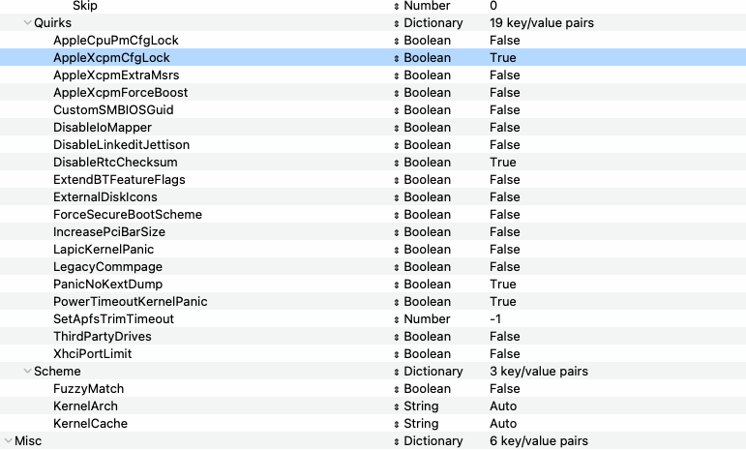746x450 pixels.
Task: Click the True value of AppleXcpmCfgLock
Action: 503,57
